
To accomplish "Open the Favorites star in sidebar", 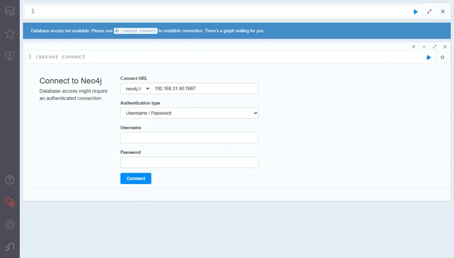I will (x=10, y=34).
